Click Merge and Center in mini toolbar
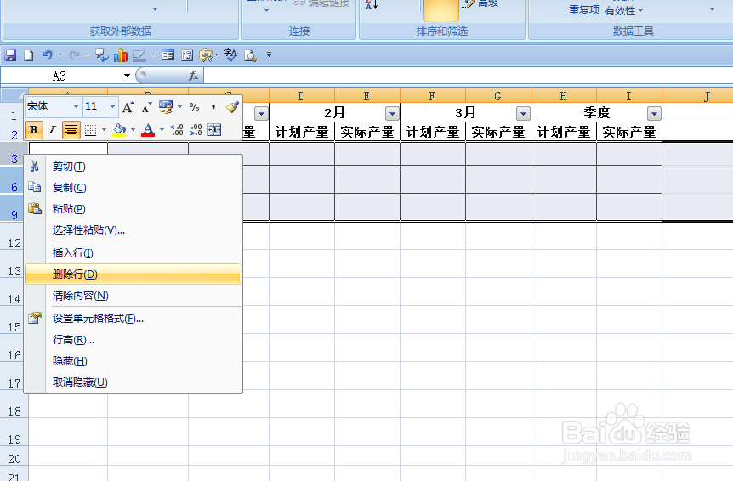The image size is (733, 481). click(x=214, y=129)
